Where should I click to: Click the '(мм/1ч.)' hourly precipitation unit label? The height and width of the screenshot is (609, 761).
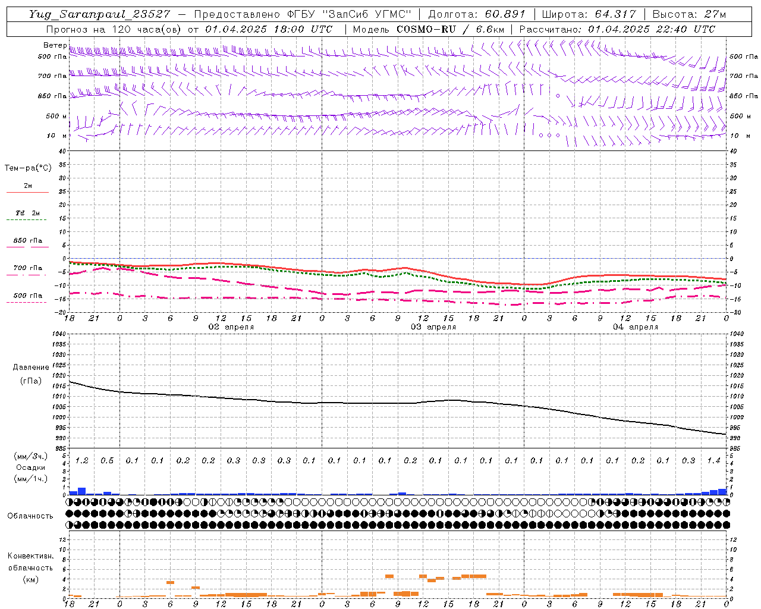pyautogui.click(x=30, y=479)
